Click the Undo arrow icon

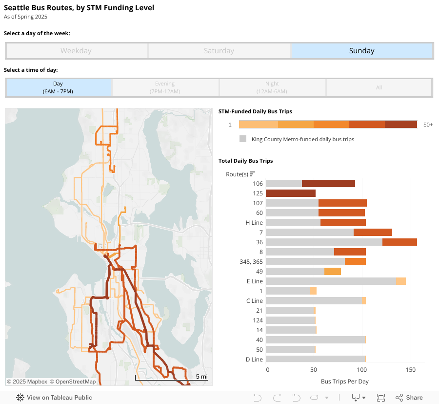258,398
